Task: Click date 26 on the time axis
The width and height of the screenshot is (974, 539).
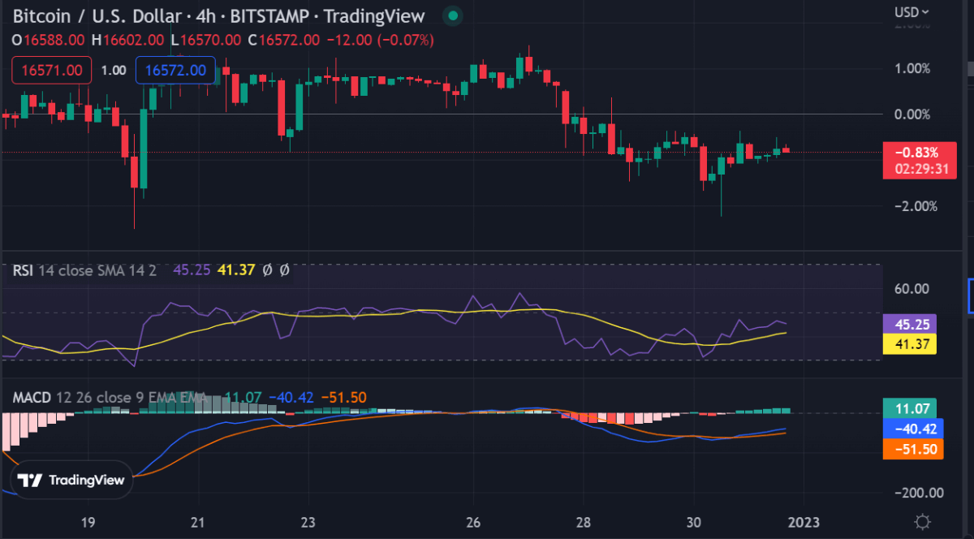Action: click(474, 521)
